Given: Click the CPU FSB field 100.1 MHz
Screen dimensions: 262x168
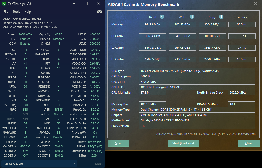Looking at the screenshot, I should point(197,87).
